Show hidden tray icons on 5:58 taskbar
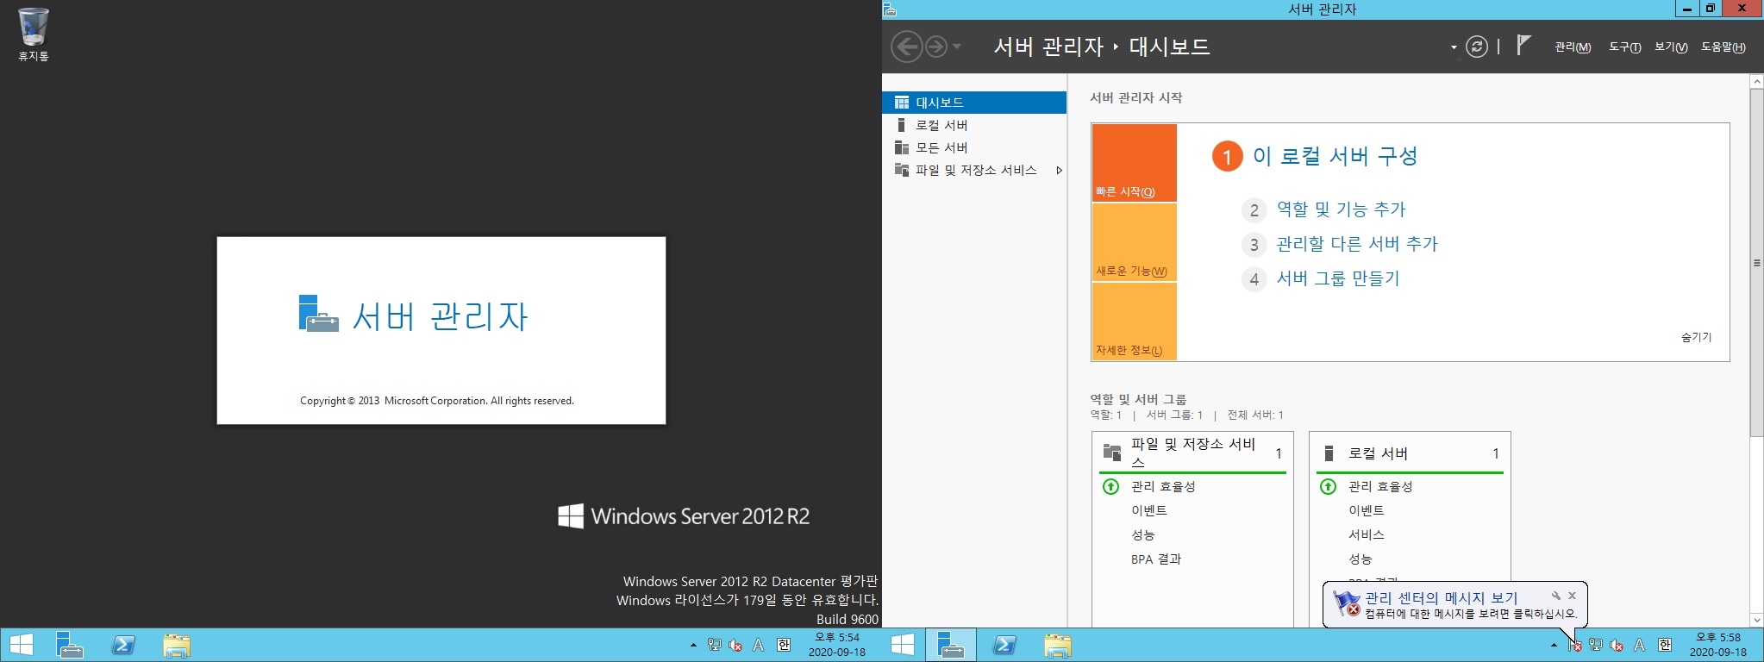 pos(1554,645)
